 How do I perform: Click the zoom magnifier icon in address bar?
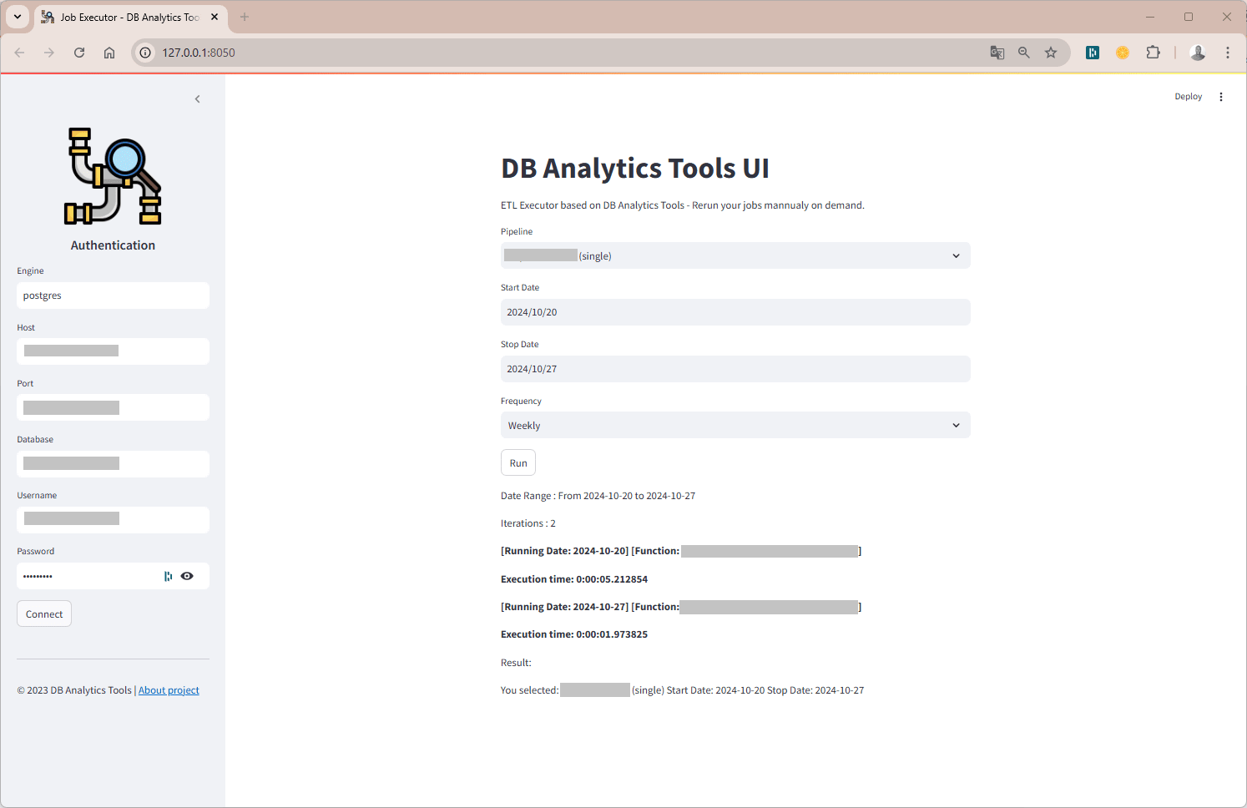coord(1024,53)
